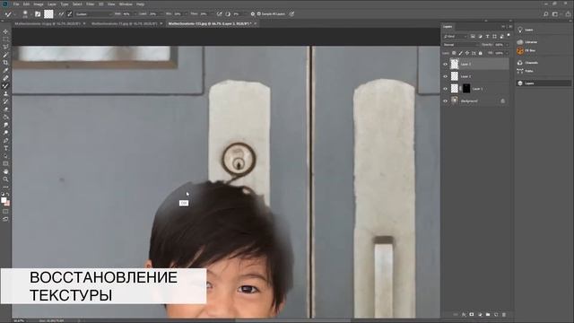The width and height of the screenshot is (574, 323).
Task: Select the Eyedropper tool
Action: pos(5,70)
